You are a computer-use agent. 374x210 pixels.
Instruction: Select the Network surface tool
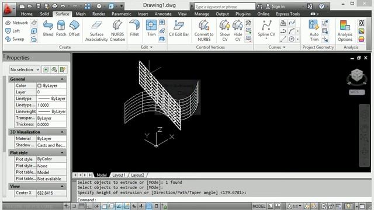click(17, 23)
